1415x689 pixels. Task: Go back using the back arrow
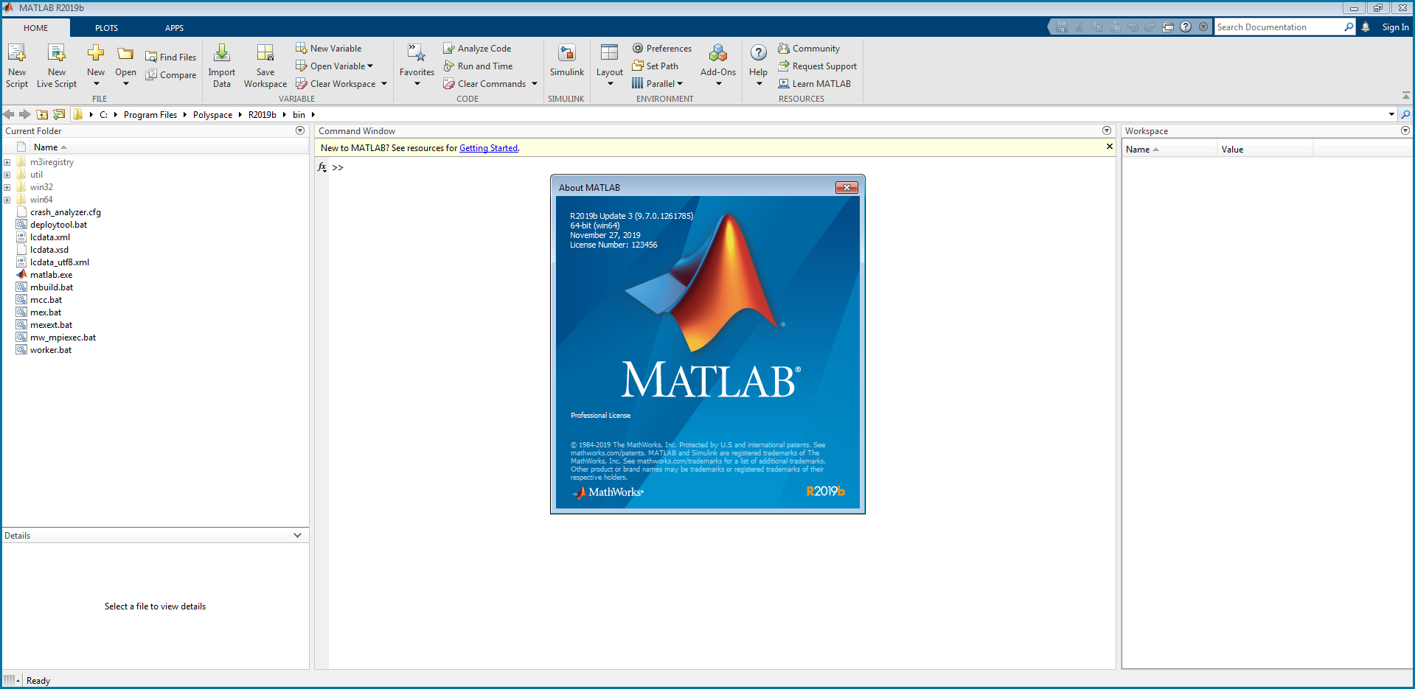9,114
